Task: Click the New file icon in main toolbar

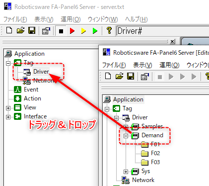Action: (x=9, y=31)
